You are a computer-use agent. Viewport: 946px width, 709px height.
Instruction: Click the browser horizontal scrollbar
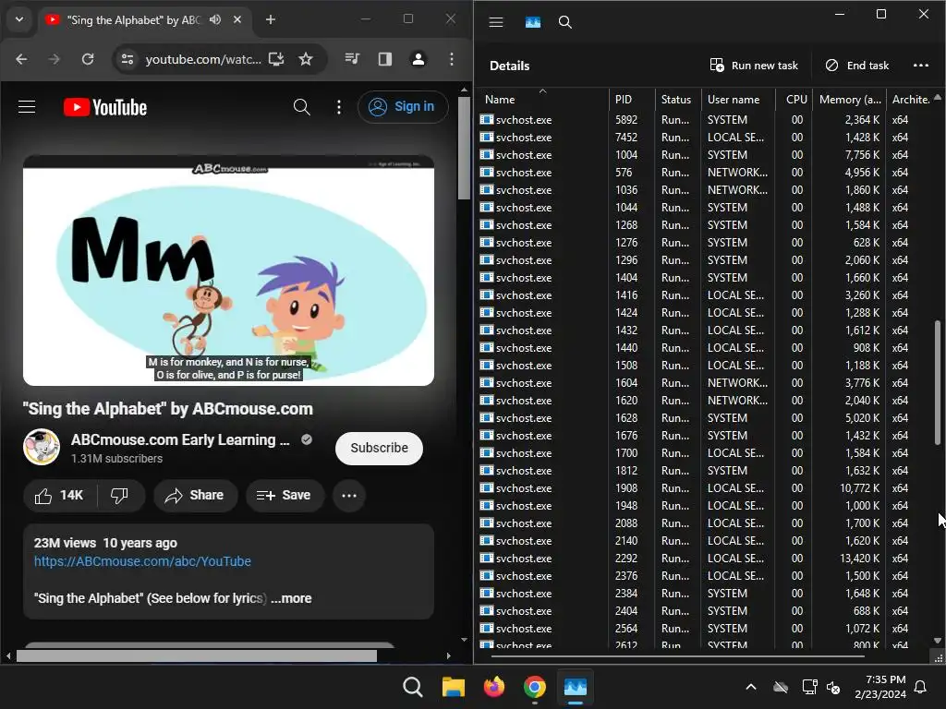click(x=197, y=656)
